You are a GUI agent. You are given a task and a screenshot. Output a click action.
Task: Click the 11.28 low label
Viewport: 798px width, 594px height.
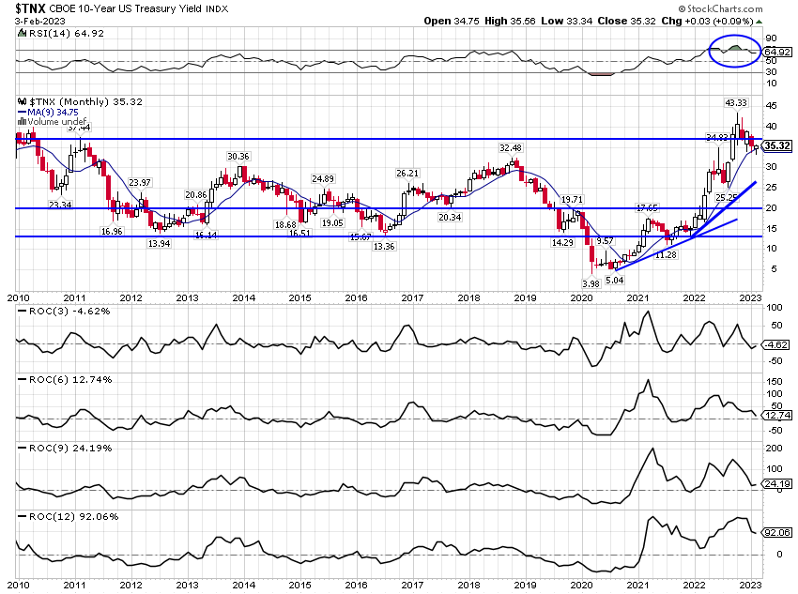[666, 255]
